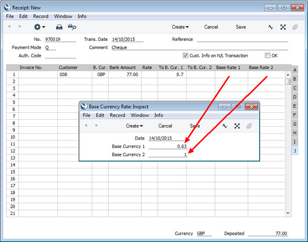The height and width of the screenshot is (242, 308).
Task: Open the gear operations dropdown menu
Action: pyautogui.click(x=39, y=27)
